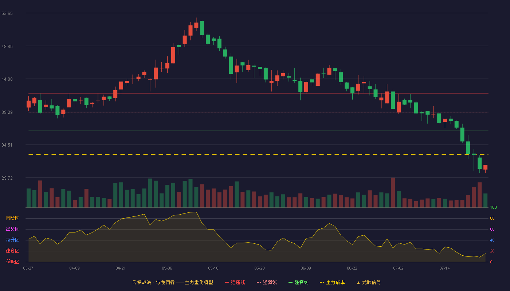
Task: Click the 07-14 date label
Action: tap(444, 268)
